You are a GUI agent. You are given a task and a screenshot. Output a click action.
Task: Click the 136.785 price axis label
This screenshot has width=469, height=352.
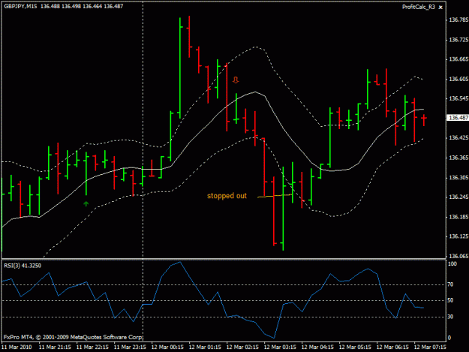click(458, 20)
